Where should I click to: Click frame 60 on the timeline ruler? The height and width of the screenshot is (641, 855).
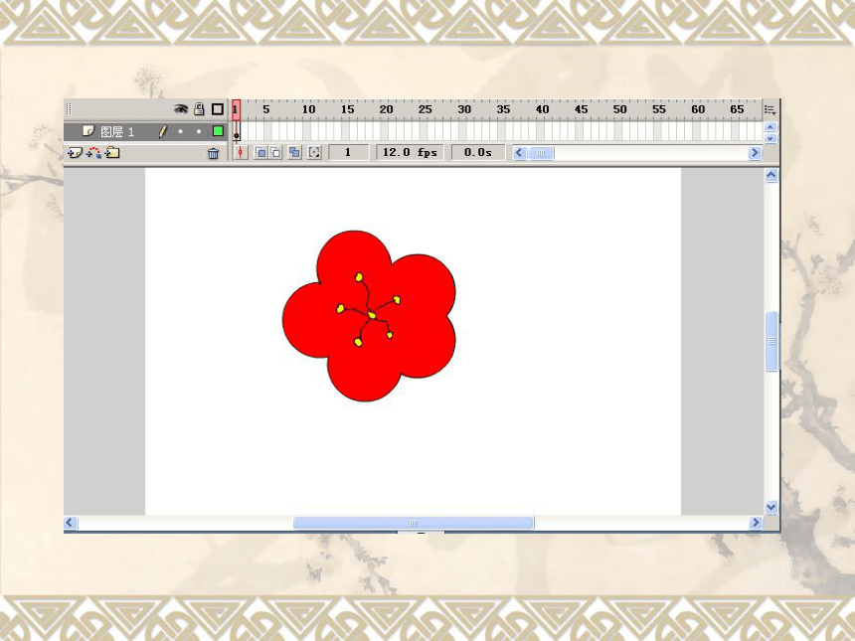pos(698,109)
